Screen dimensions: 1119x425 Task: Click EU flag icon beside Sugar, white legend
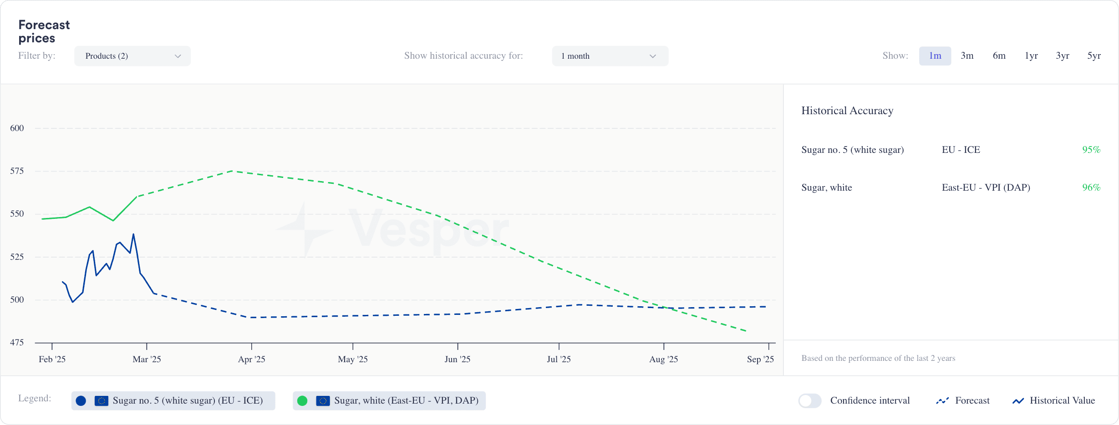coord(323,401)
